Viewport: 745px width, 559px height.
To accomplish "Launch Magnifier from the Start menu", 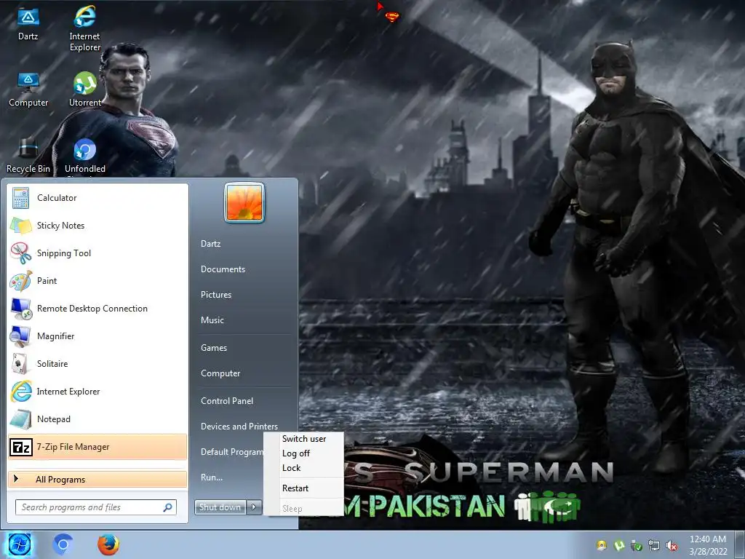I will (97, 336).
